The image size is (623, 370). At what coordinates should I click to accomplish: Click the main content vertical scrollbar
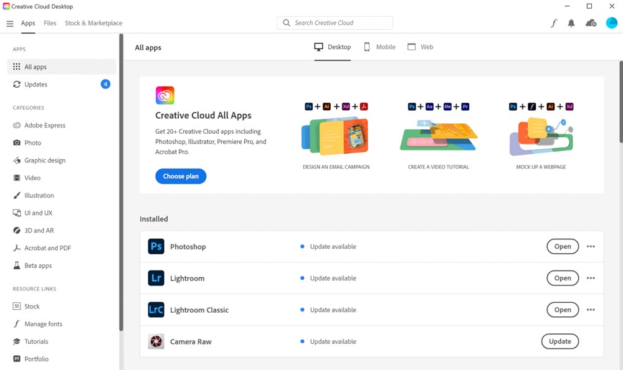621,102
